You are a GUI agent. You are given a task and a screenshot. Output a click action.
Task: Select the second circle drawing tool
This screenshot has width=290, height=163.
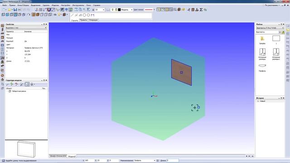pos(88,15)
